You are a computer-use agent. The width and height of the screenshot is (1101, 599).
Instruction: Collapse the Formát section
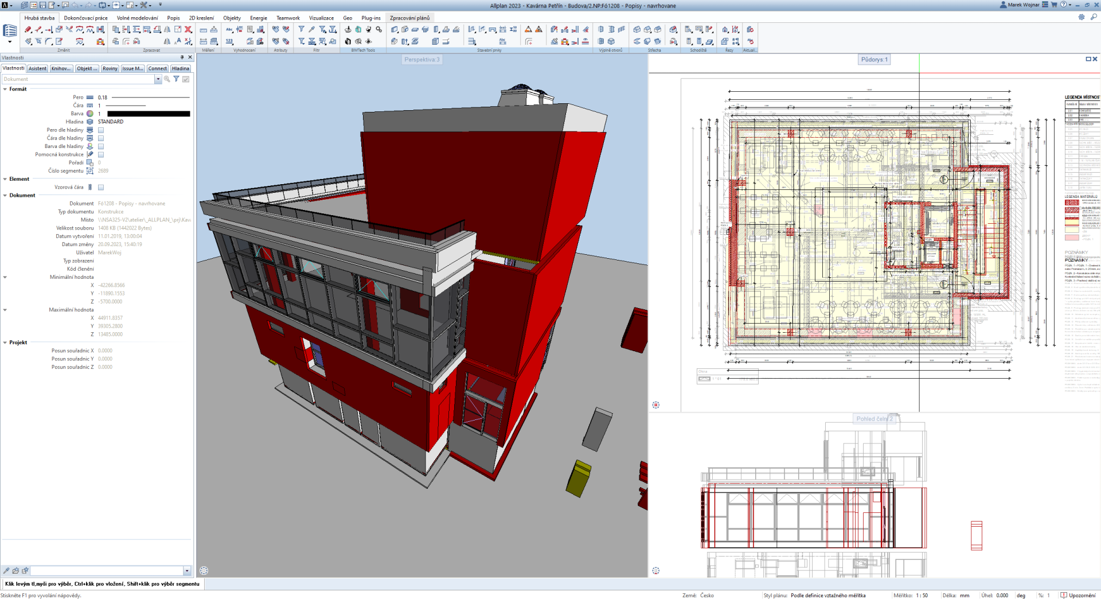coord(5,90)
